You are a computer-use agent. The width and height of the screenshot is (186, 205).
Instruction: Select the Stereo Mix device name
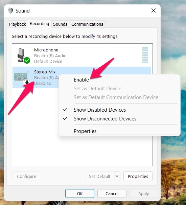pos(45,72)
